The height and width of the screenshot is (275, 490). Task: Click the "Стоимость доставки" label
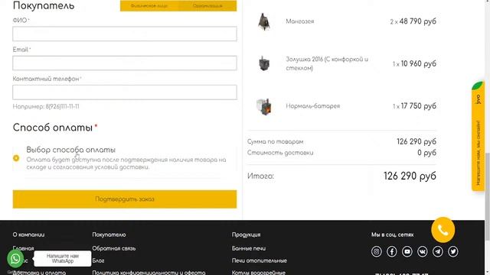coord(280,153)
